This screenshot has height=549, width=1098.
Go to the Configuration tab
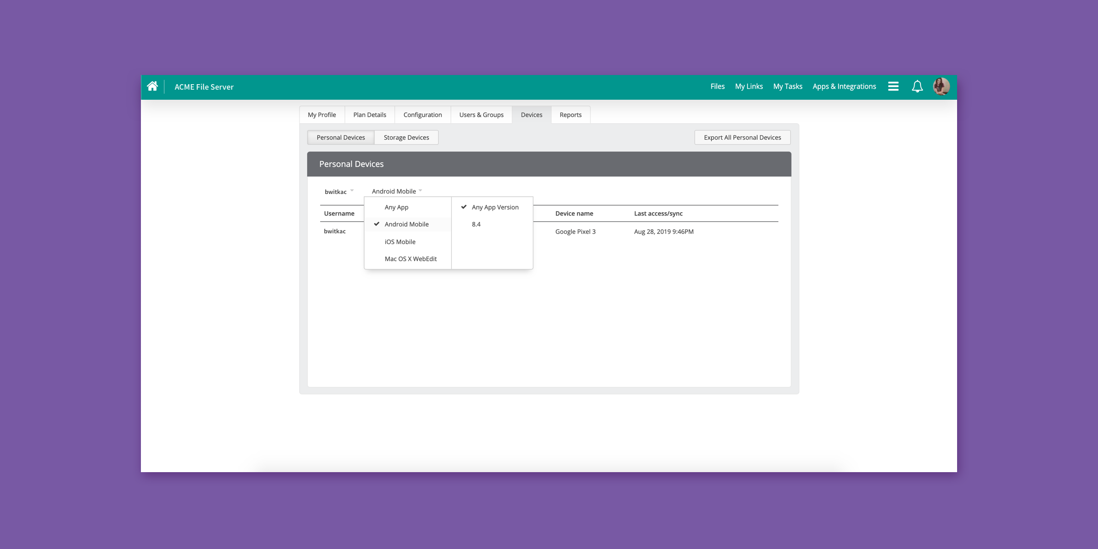coord(422,115)
